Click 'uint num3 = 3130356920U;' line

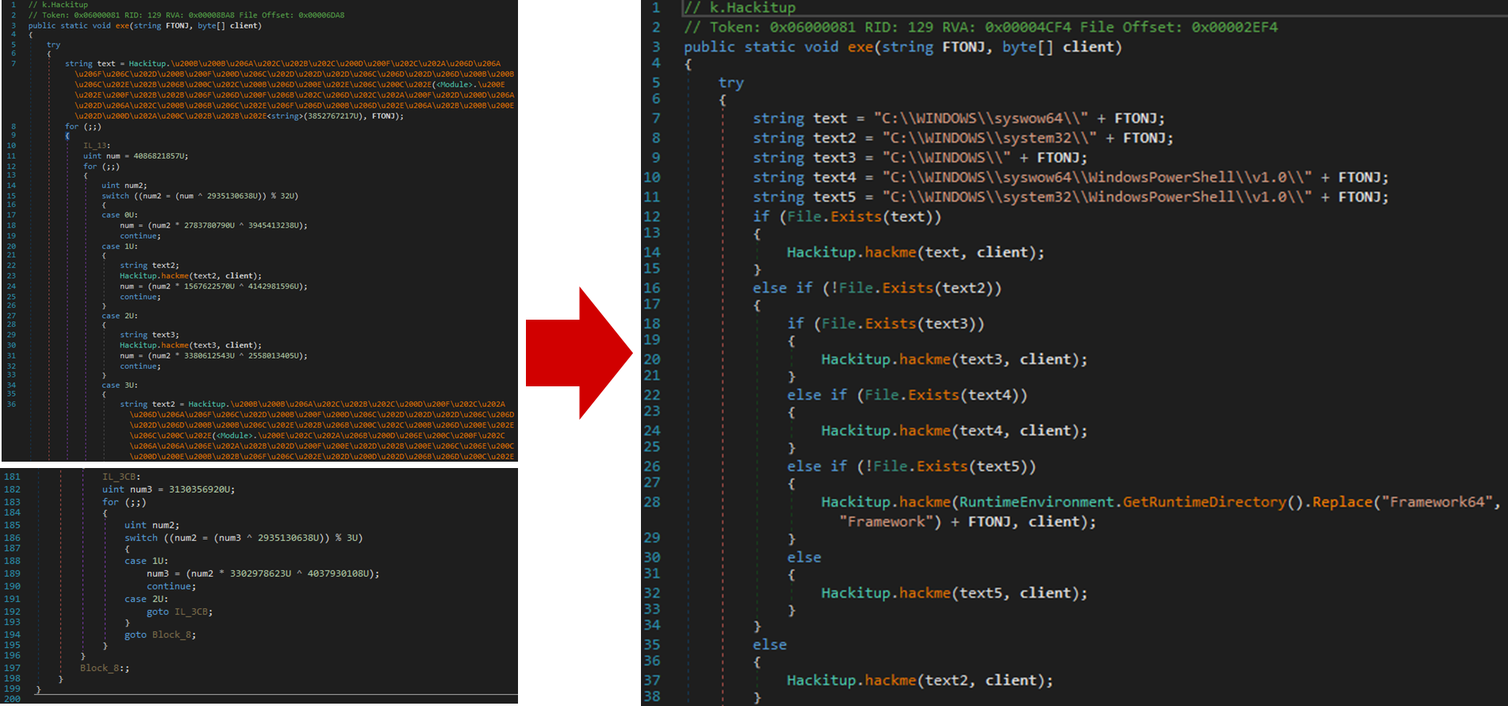[168, 489]
